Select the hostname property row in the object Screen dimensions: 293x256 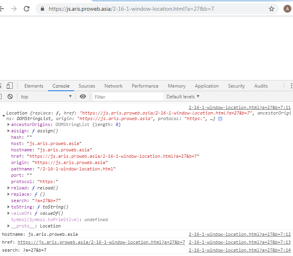52,150
